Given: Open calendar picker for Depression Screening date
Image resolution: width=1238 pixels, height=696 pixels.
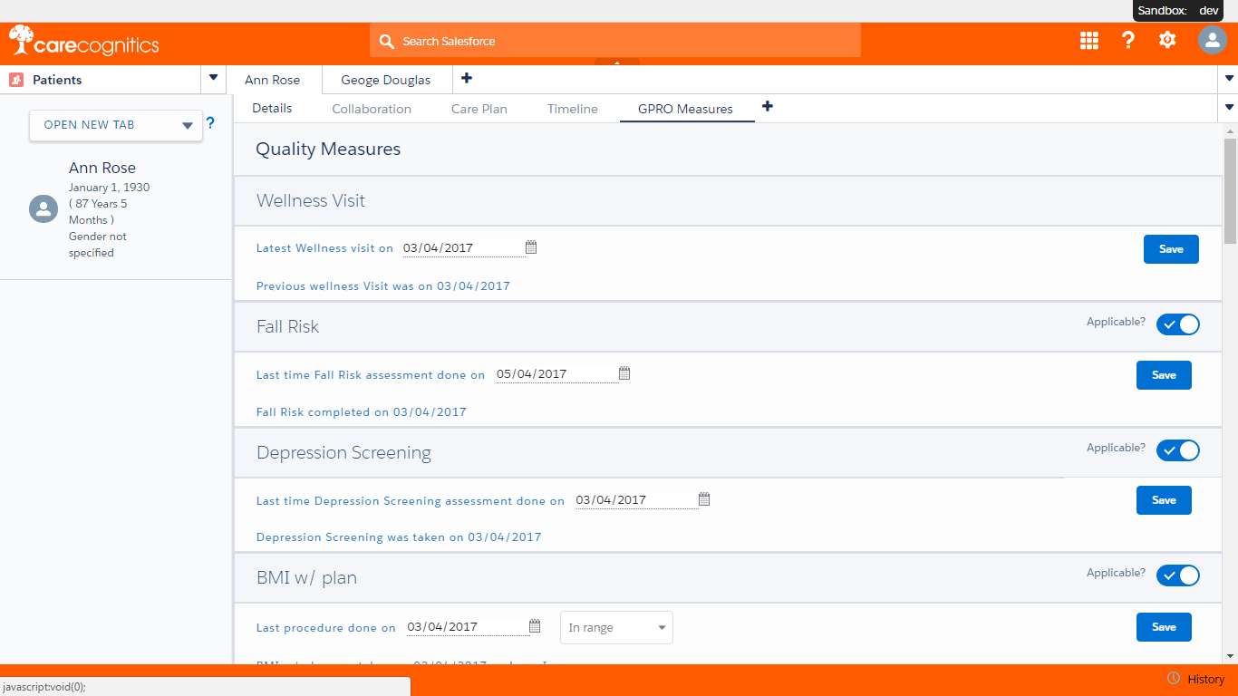Looking at the screenshot, I should pyautogui.click(x=704, y=499).
